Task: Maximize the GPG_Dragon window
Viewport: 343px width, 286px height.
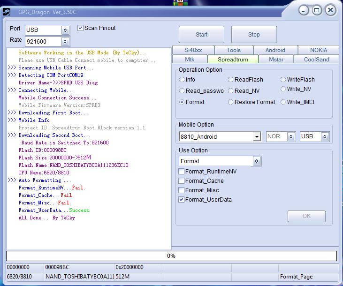Action: tap(317, 10)
